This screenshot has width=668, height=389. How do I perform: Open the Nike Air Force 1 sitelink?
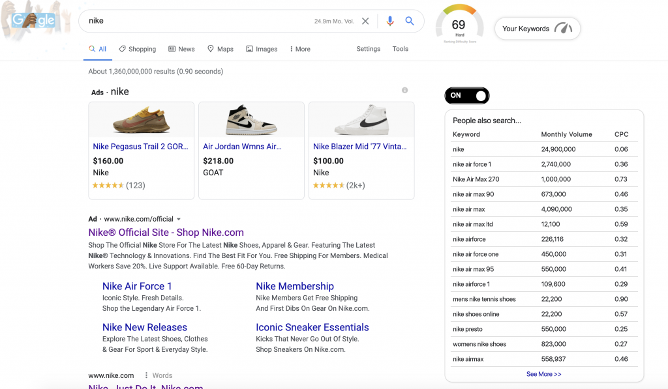[137, 286]
